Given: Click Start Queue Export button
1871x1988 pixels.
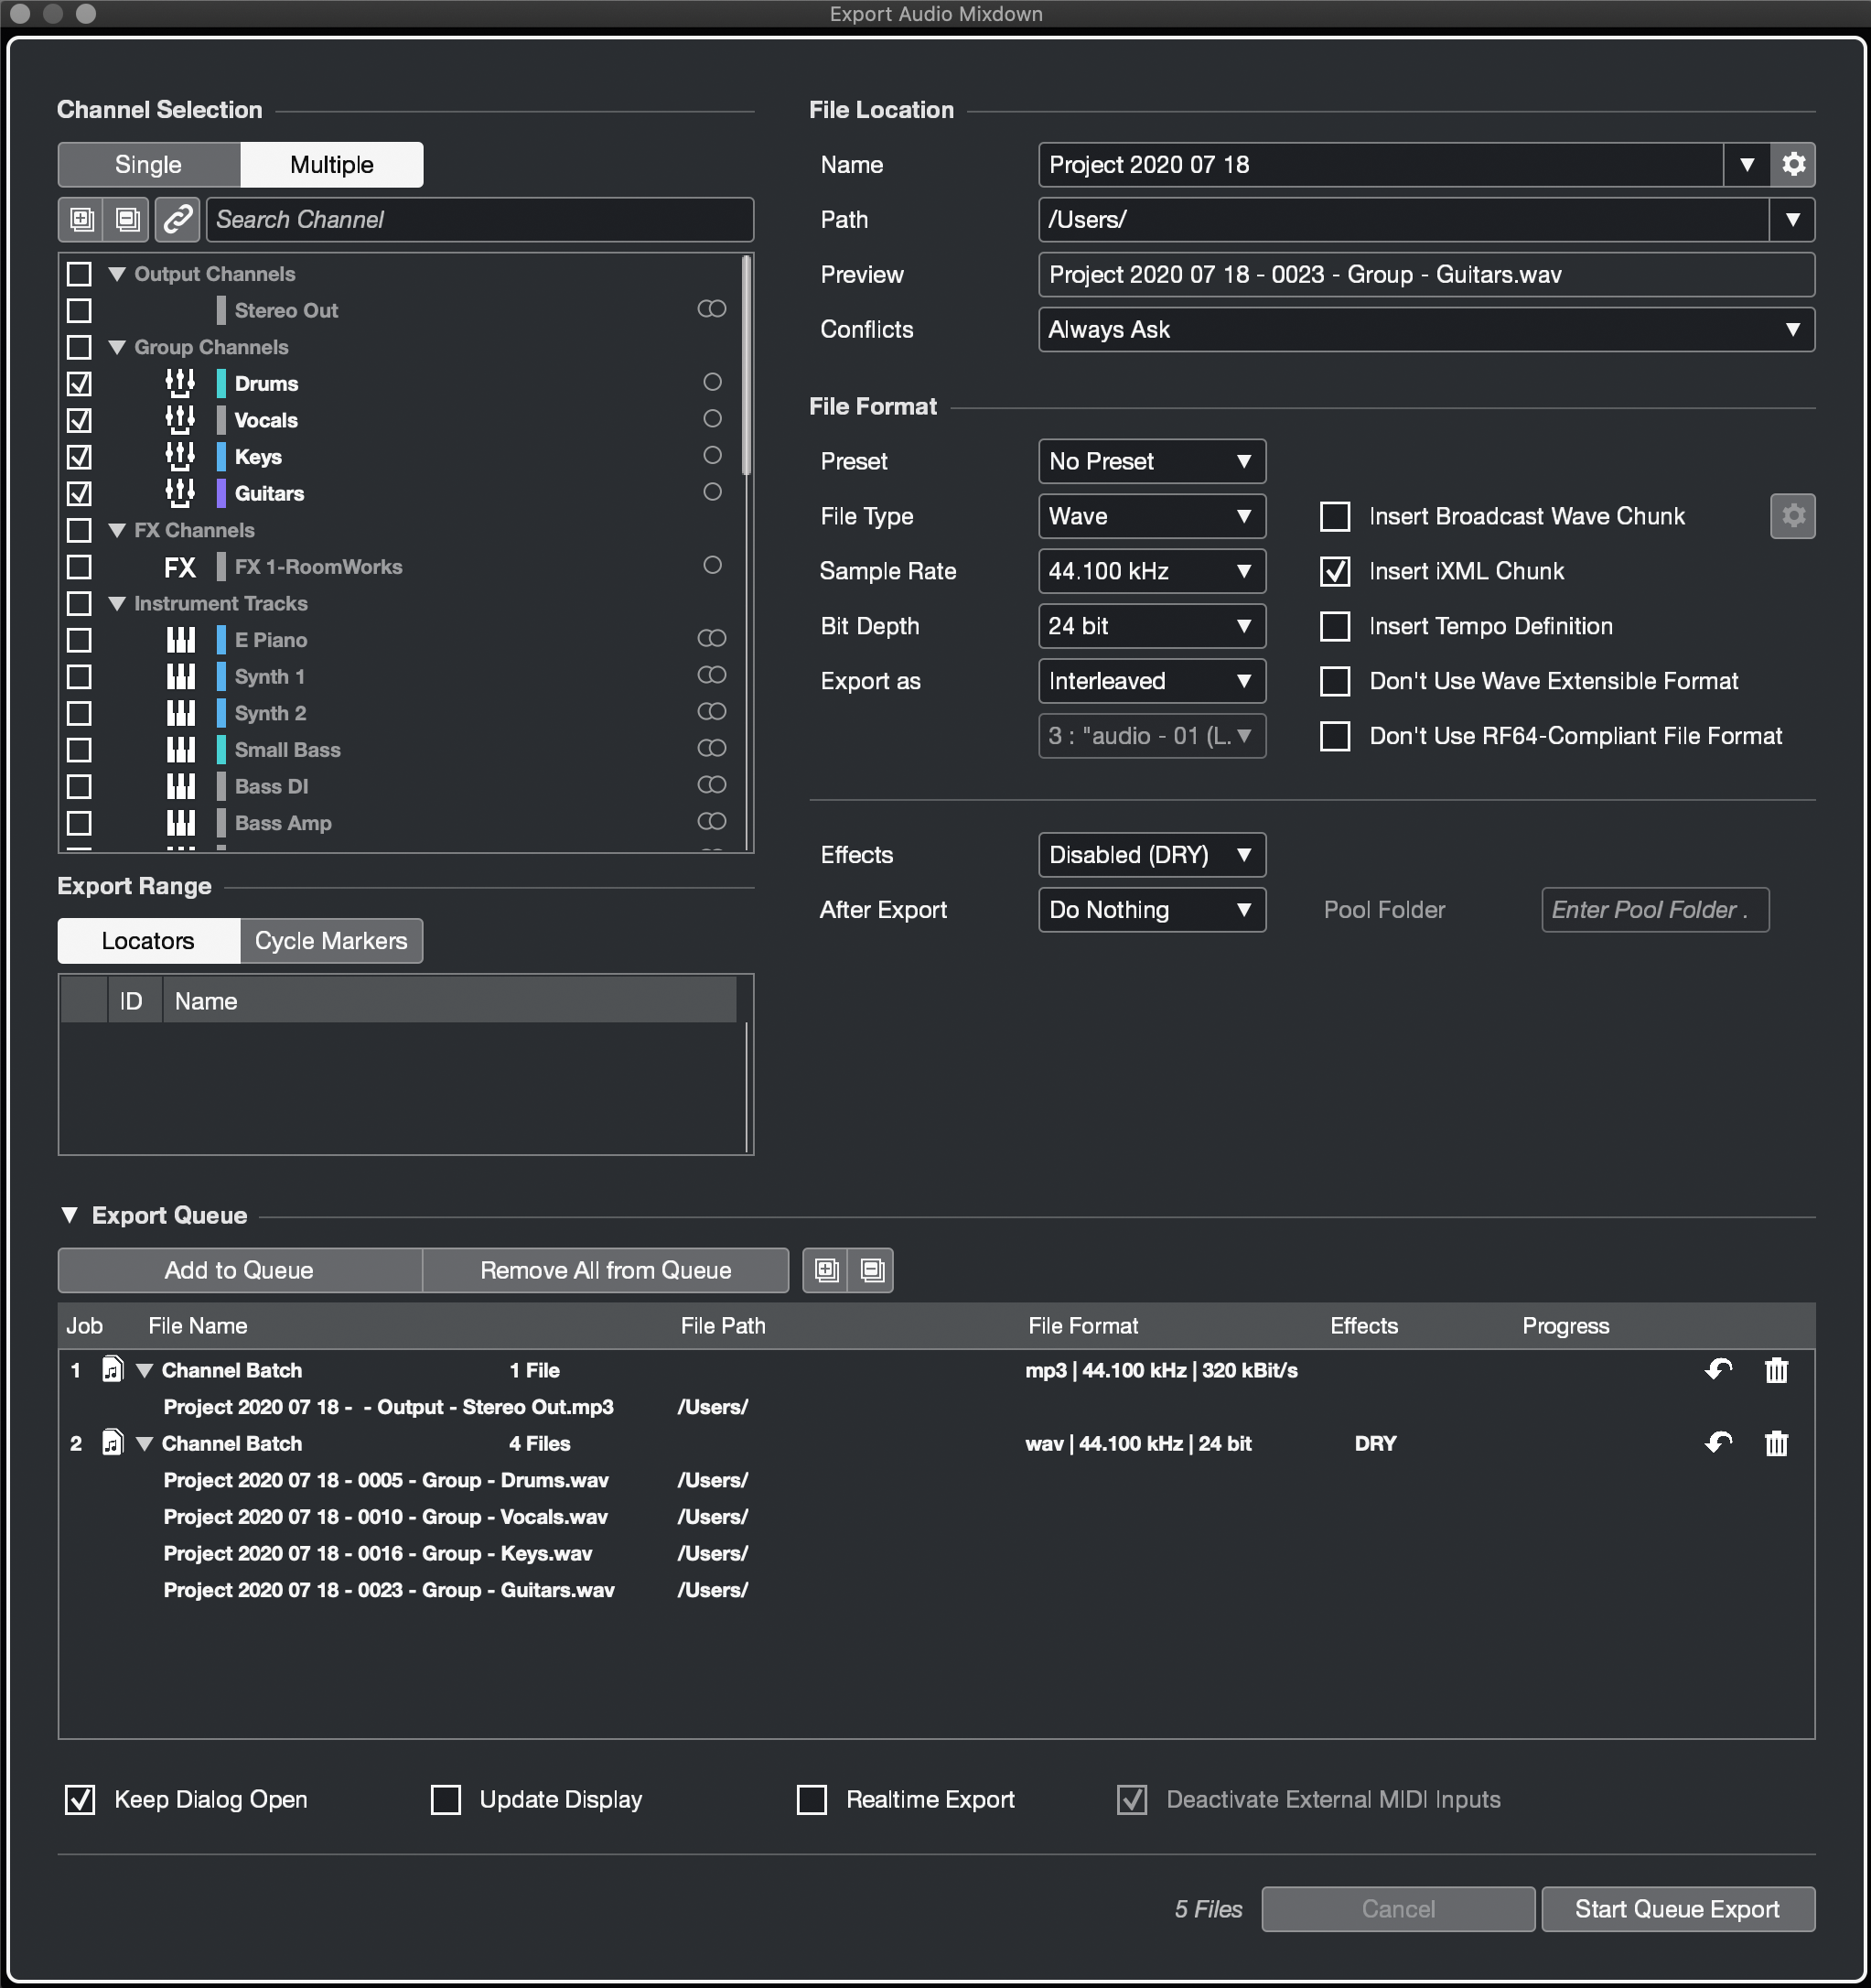Looking at the screenshot, I should (x=1677, y=1909).
